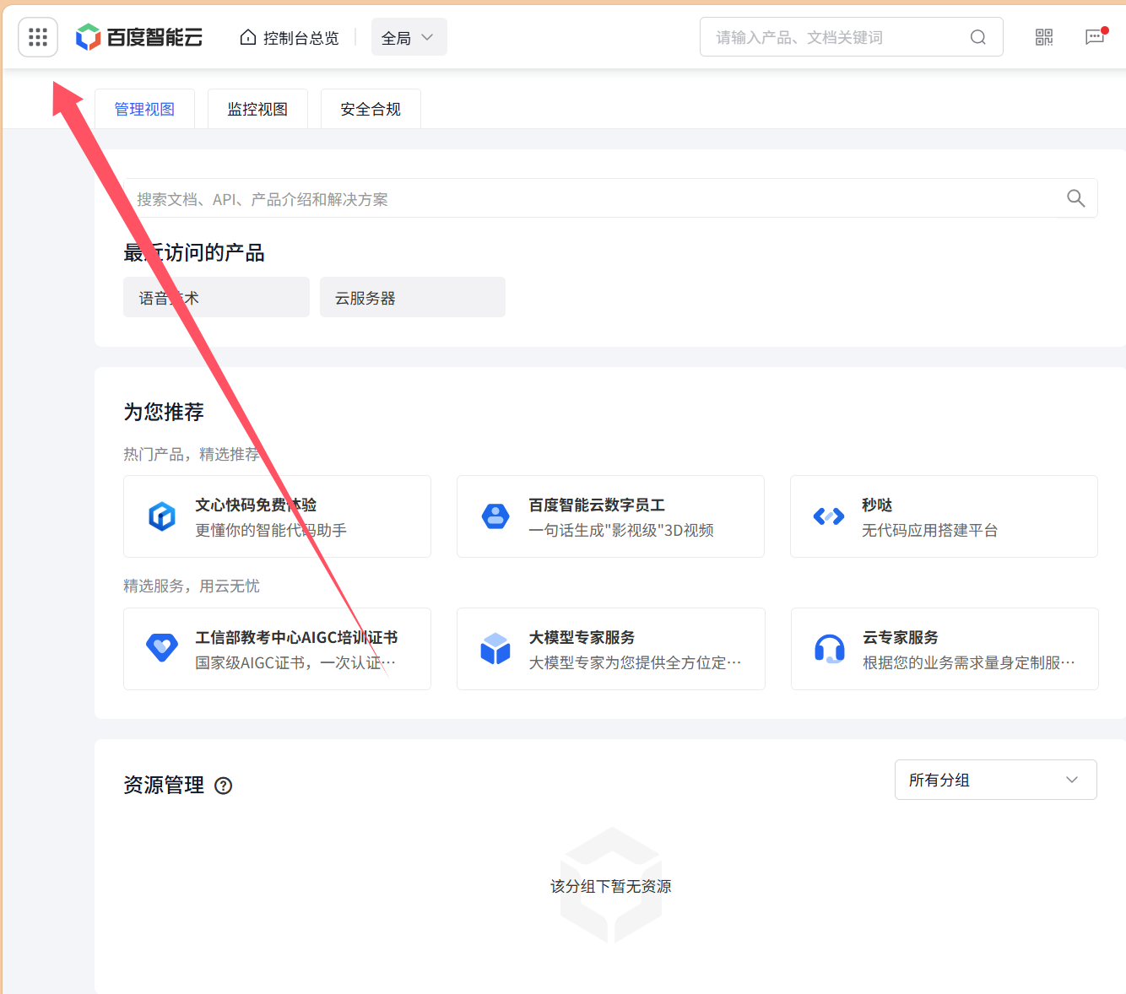This screenshot has width=1126, height=994.
Task: Click the 无代码应用搭建平台 description
Action: click(930, 530)
